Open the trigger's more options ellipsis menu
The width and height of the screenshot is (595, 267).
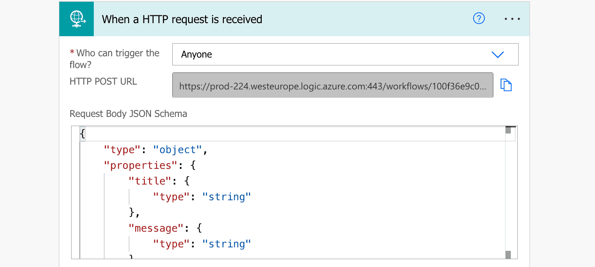[x=512, y=19]
